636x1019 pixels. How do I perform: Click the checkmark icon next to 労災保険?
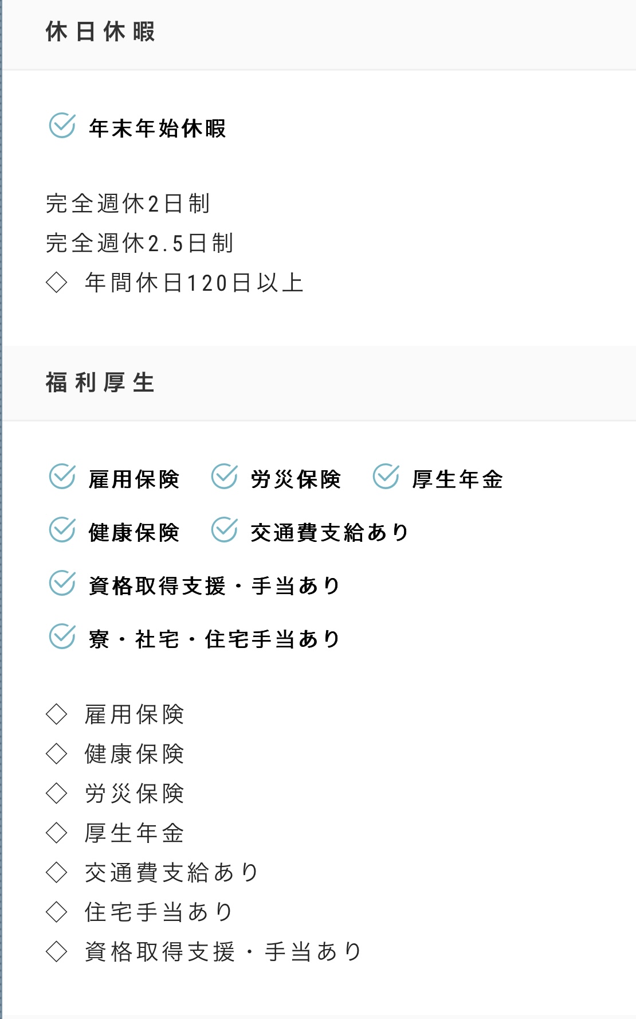224,477
